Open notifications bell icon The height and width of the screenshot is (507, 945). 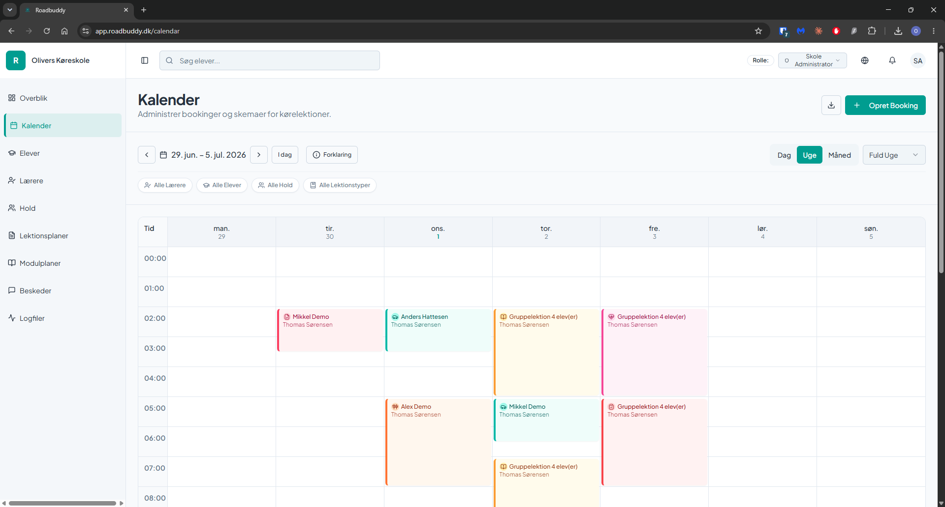pyautogui.click(x=892, y=60)
